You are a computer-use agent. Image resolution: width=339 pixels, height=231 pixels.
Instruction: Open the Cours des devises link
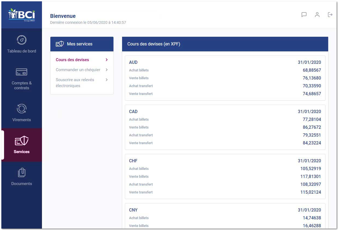pyautogui.click(x=72, y=60)
